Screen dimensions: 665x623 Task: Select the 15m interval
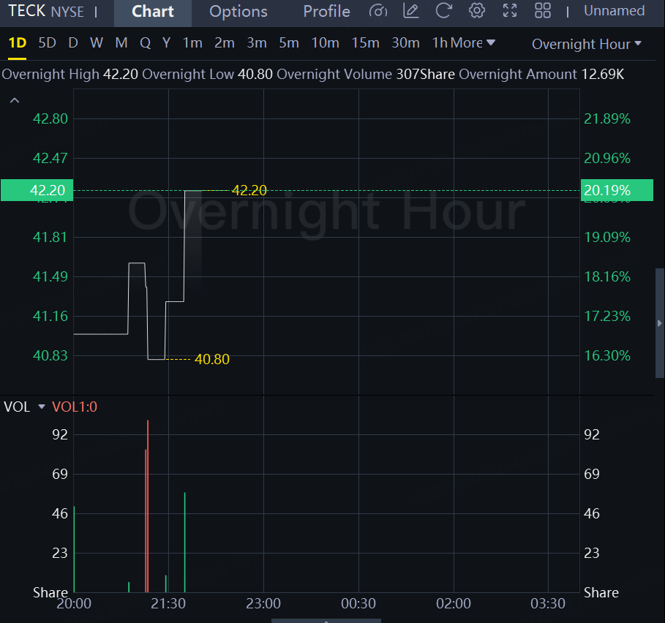coord(365,43)
